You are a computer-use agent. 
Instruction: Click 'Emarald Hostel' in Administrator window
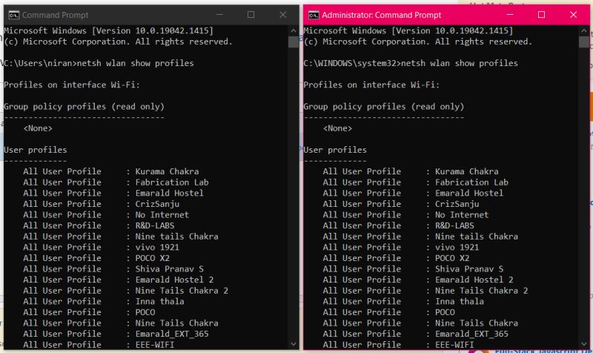pyautogui.click(x=469, y=193)
